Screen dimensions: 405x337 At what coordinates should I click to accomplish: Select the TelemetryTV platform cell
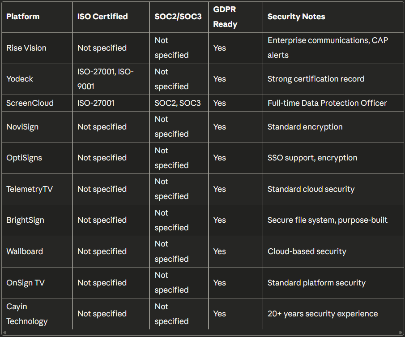pos(30,189)
